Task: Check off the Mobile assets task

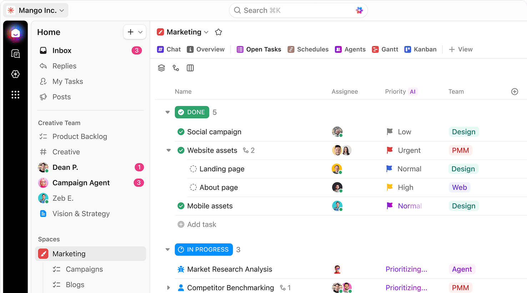Action: [181, 206]
